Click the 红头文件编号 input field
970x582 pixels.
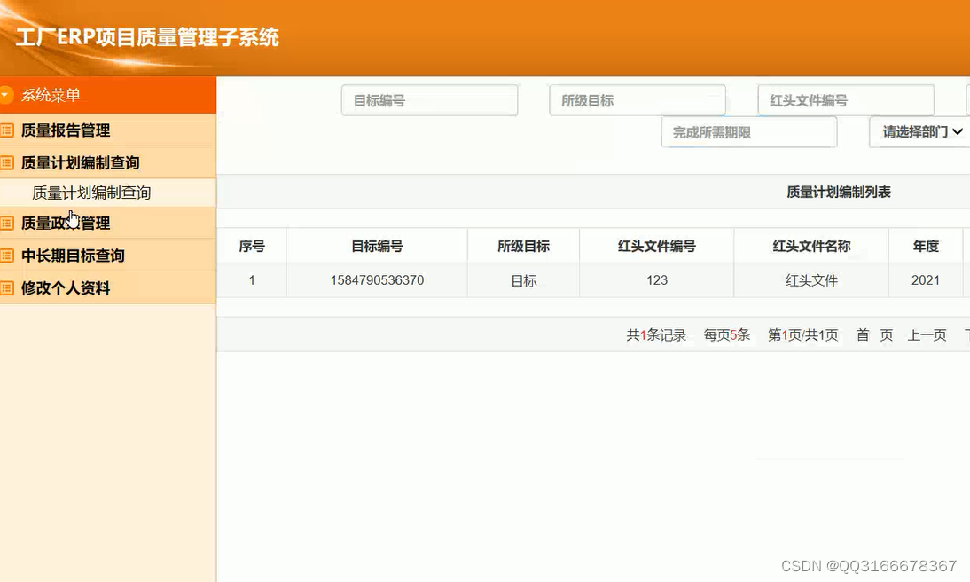click(845, 99)
